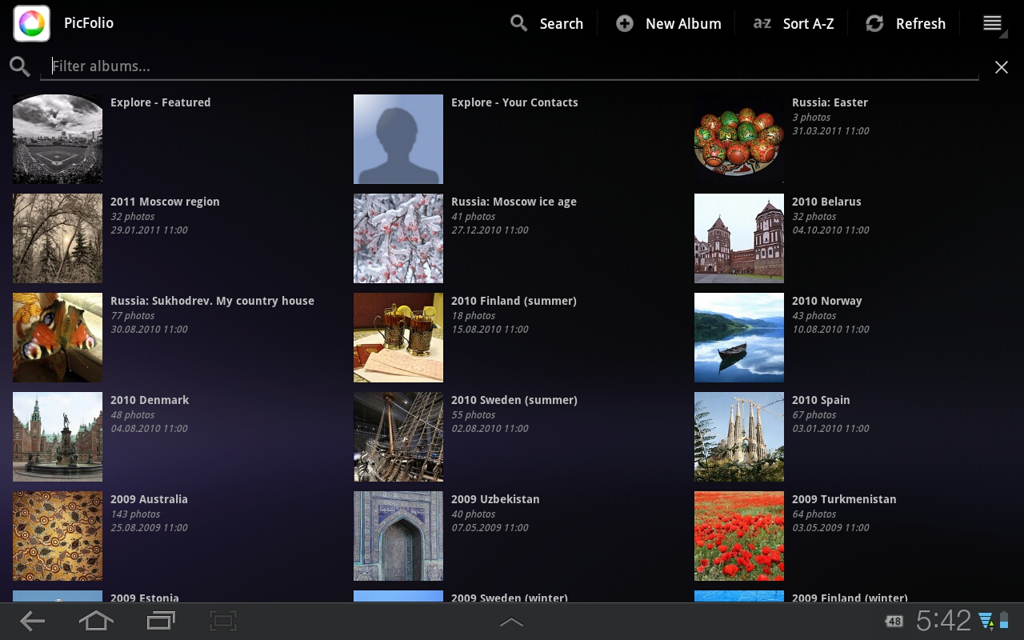Select the 2009 Australia album title
This screenshot has width=1024, height=640.
point(149,499)
